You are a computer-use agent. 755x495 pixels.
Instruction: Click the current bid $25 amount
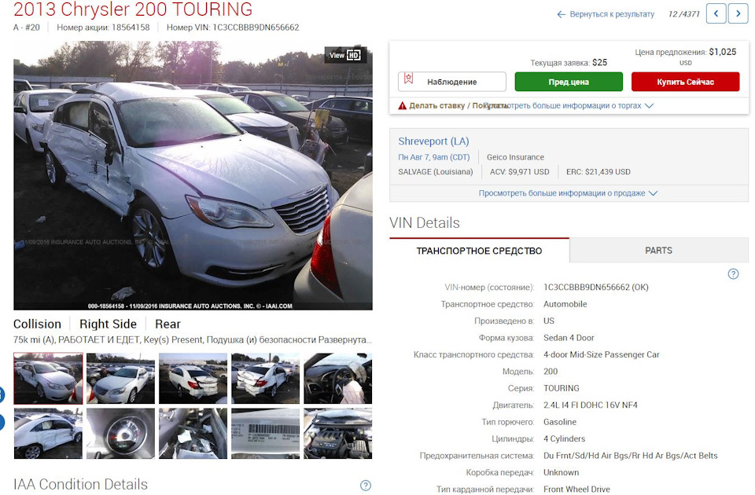(599, 63)
